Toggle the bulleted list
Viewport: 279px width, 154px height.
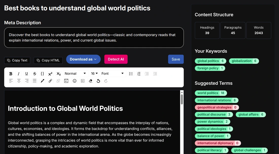click(131, 73)
